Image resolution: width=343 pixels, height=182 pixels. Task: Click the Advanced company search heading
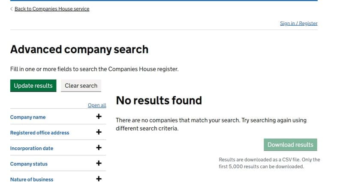[79, 49]
